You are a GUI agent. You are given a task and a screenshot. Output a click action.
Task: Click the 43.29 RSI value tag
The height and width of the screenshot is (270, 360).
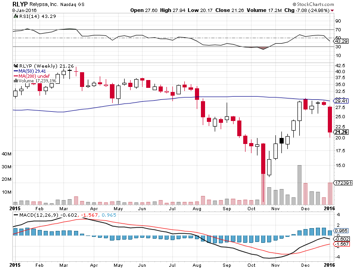(x=341, y=41)
